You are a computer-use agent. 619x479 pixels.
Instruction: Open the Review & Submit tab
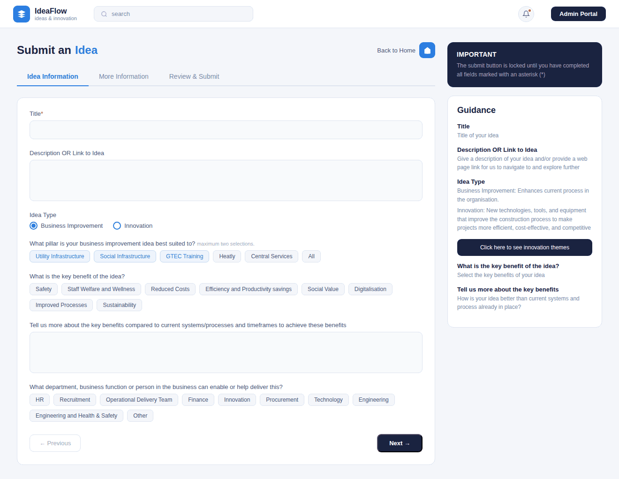tap(194, 76)
